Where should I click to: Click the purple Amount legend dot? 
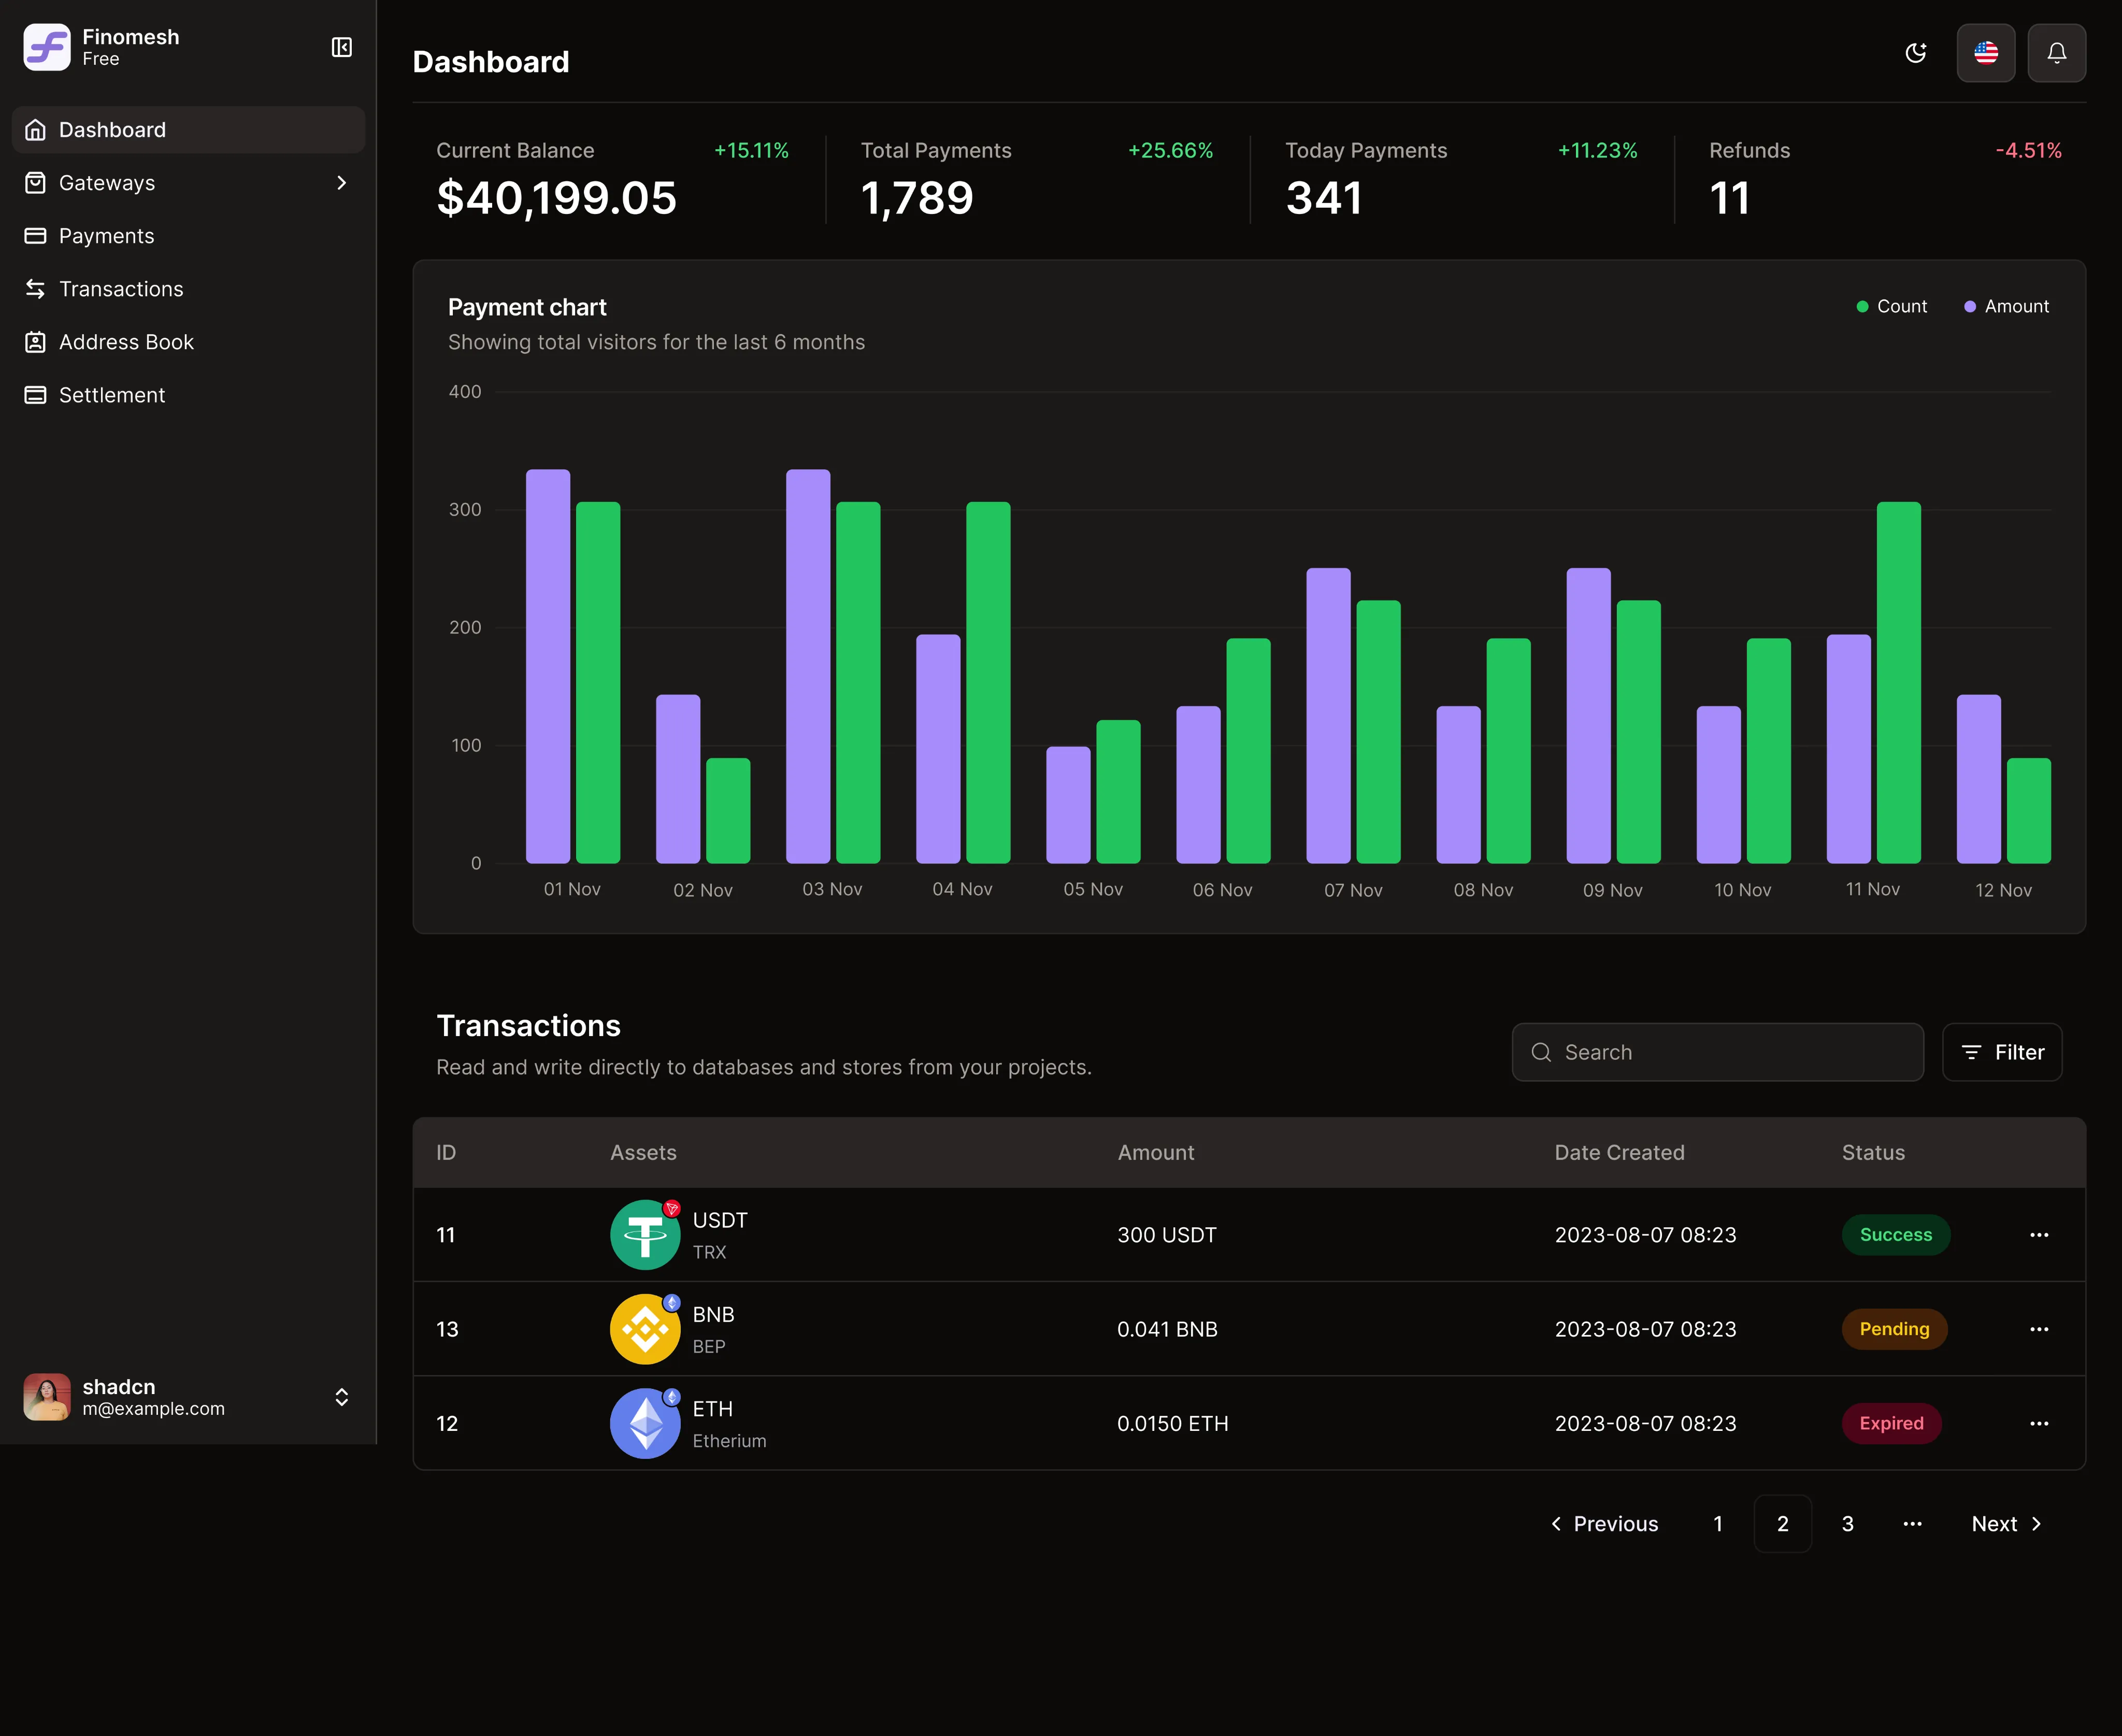point(1970,307)
